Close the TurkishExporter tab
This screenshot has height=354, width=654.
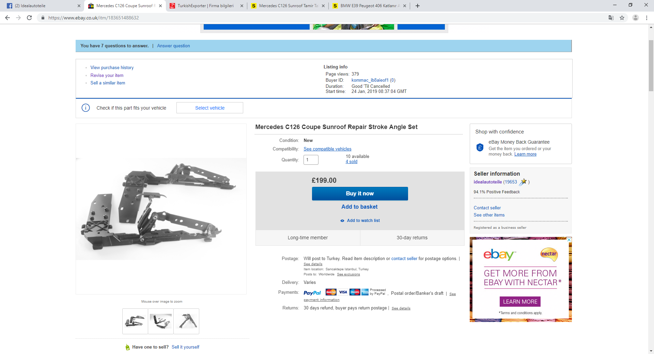[x=242, y=6]
